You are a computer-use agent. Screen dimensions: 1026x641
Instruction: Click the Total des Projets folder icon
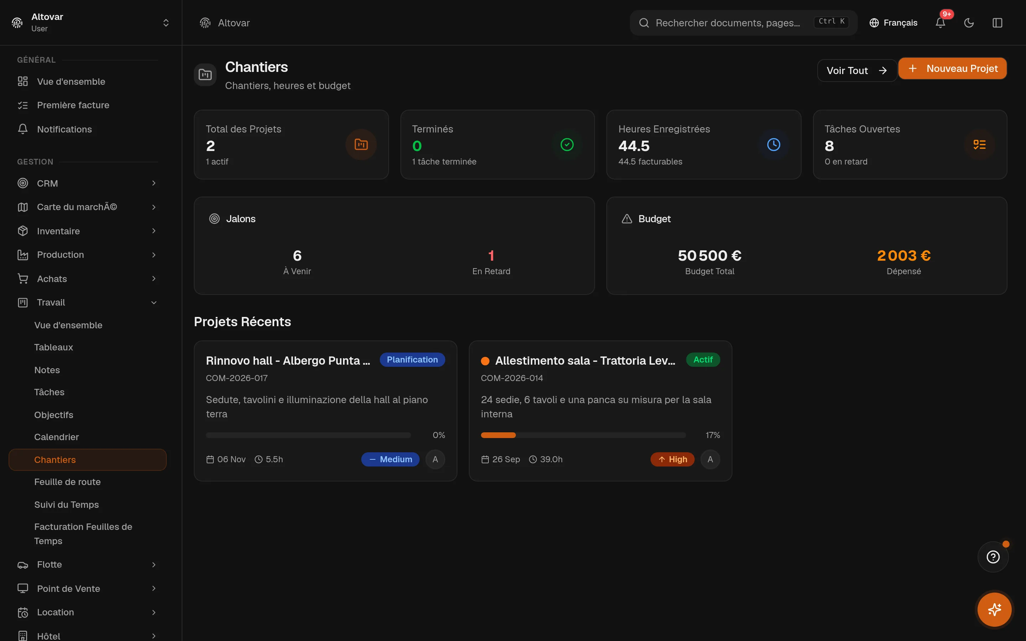pos(361,145)
